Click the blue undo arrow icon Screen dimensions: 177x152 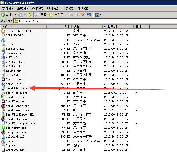pyautogui.click(x=89, y=15)
